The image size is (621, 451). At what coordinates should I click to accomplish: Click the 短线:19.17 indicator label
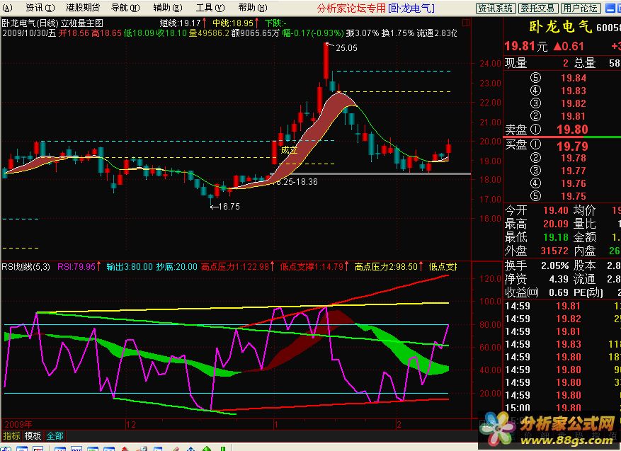pyautogui.click(x=183, y=23)
